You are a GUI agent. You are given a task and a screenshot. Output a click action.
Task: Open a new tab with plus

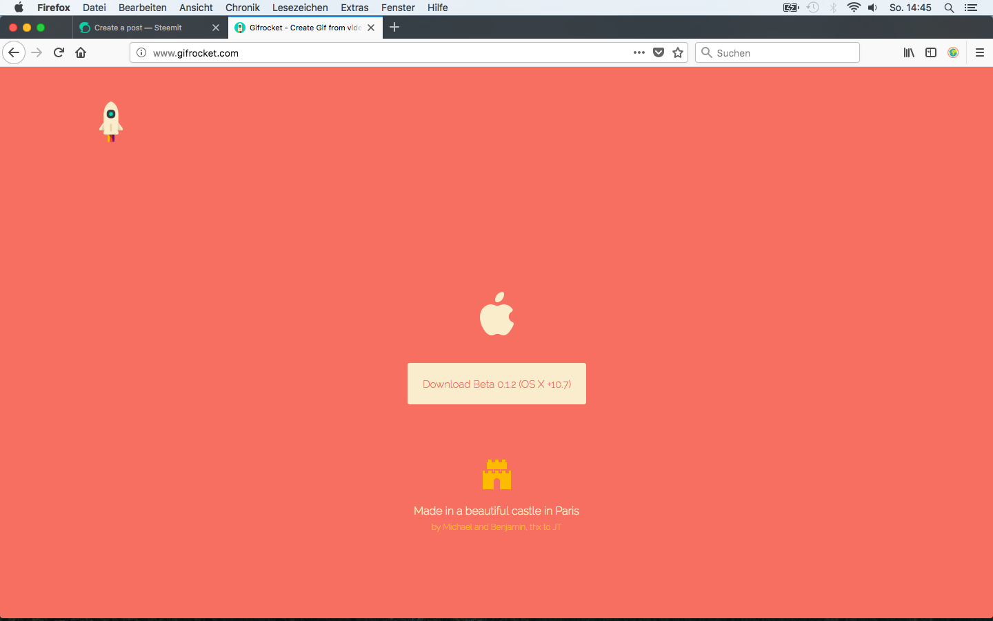click(x=394, y=28)
